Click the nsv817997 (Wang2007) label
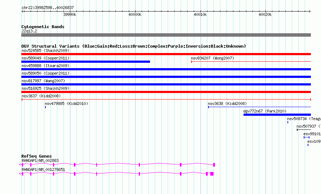 pos(43,81)
